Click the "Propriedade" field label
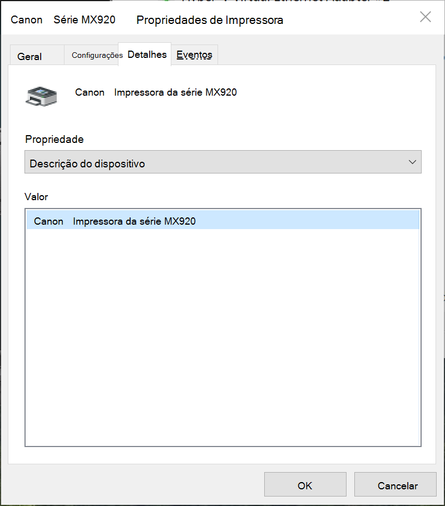Image resolution: width=445 pixels, height=506 pixels. [55, 139]
